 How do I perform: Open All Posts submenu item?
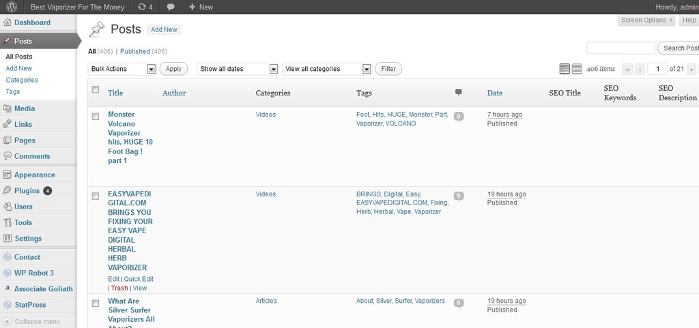[x=19, y=57]
